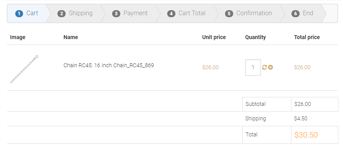Viewport: 343px width, 145px height.
Task: Open the Cart Total step
Action: point(187,13)
